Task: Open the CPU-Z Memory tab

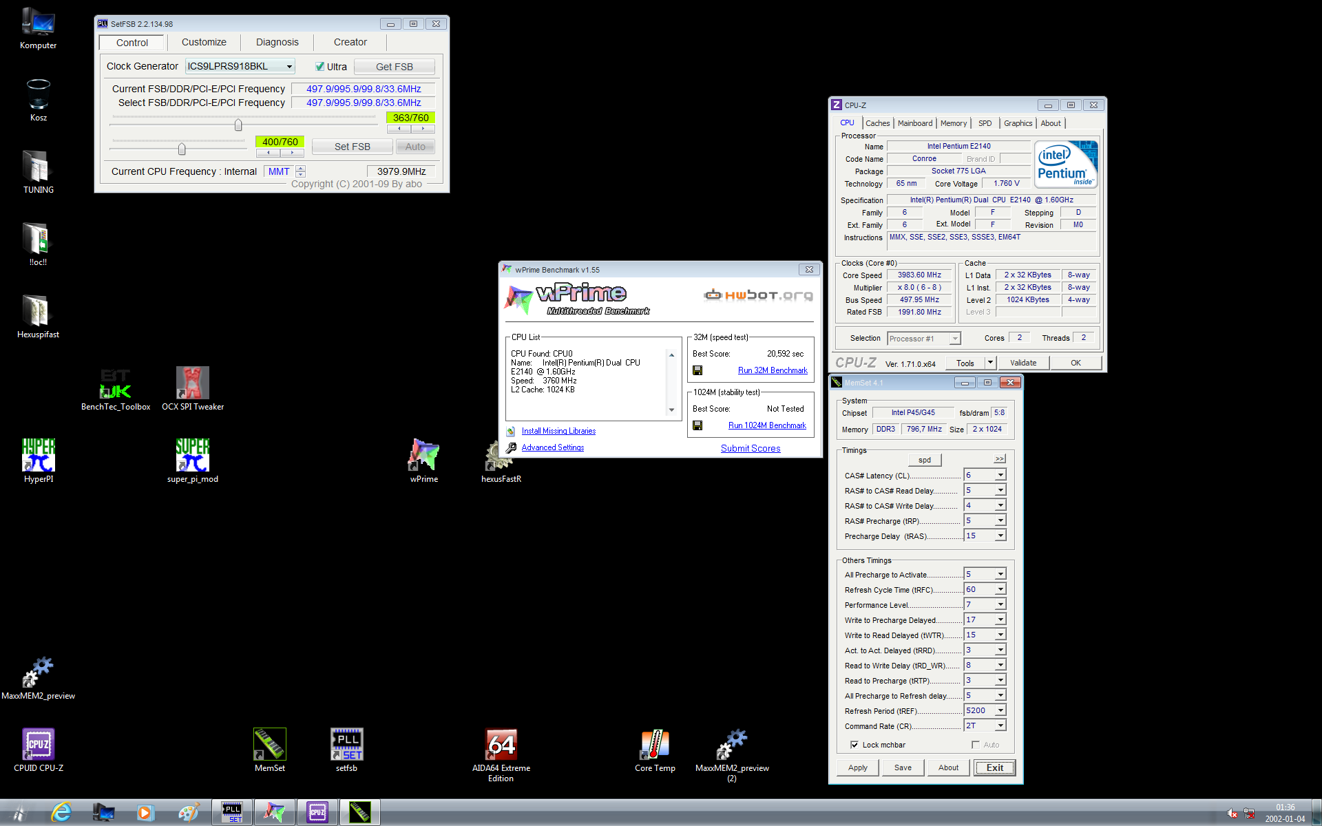Action: (954, 123)
